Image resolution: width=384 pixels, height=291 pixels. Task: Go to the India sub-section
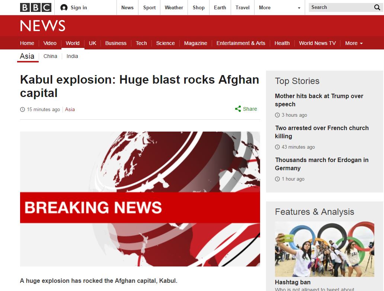72,56
